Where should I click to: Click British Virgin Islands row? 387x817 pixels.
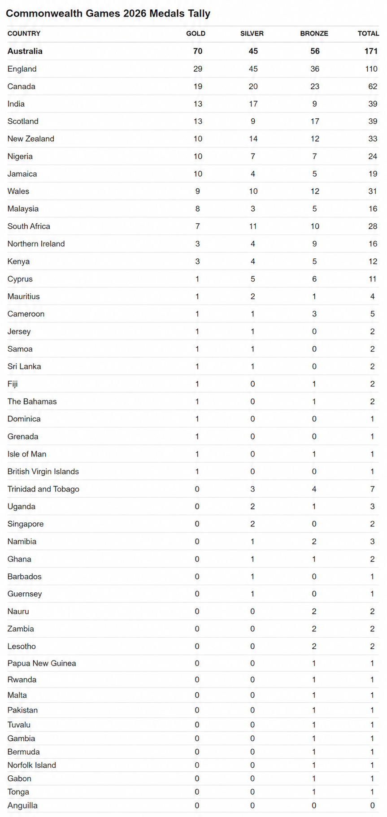[193, 472]
